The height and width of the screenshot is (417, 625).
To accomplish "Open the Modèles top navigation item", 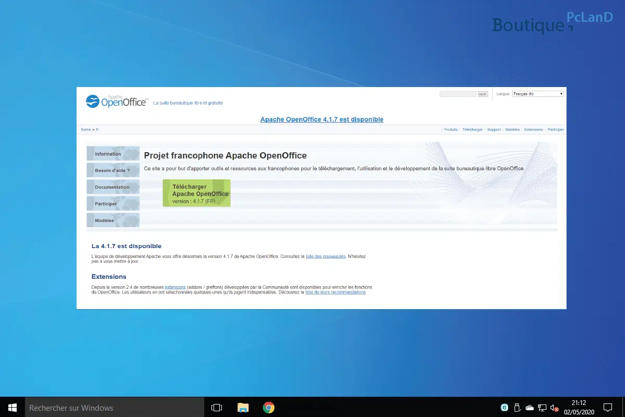I will 512,129.
